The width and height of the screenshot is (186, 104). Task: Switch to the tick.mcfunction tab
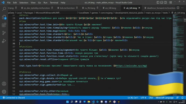(67, 8)
